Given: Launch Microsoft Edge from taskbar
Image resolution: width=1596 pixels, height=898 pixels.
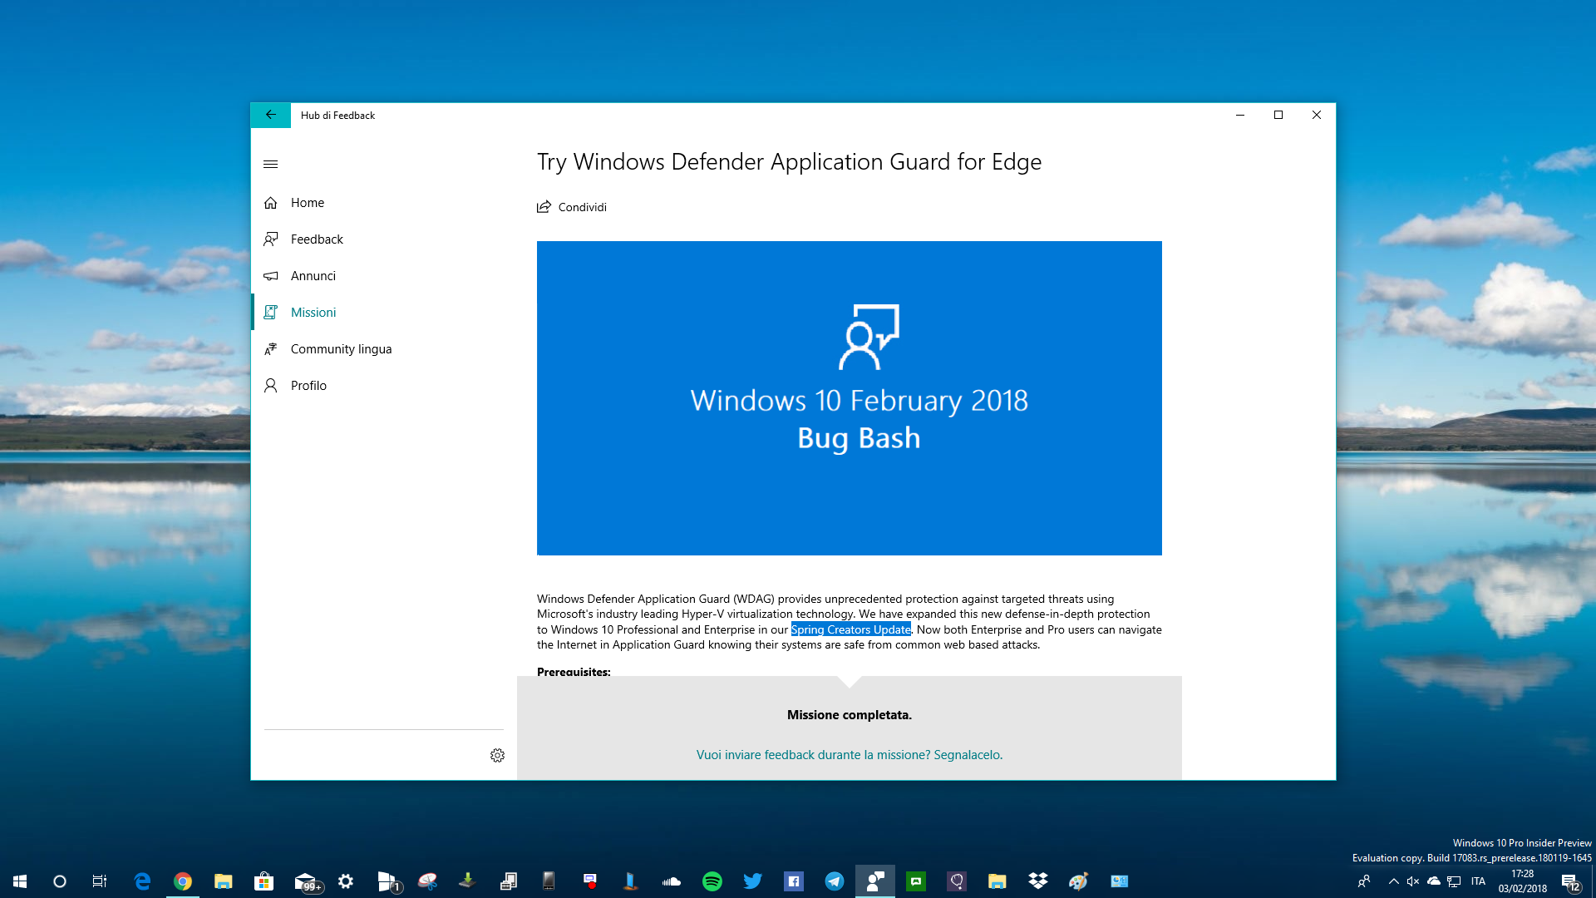Looking at the screenshot, I should [142, 881].
